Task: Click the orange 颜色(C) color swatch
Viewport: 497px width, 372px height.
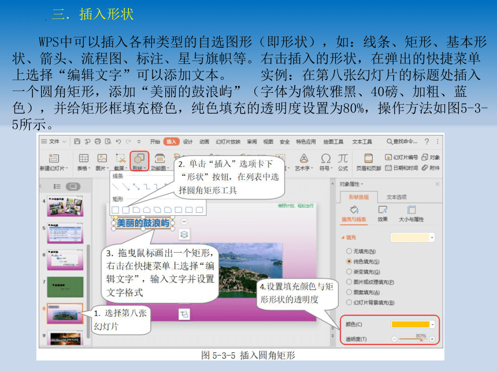Action: coord(410,324)
